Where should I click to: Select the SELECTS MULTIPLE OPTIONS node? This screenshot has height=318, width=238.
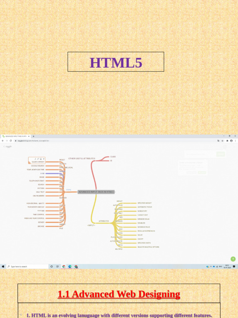[148, 247]
